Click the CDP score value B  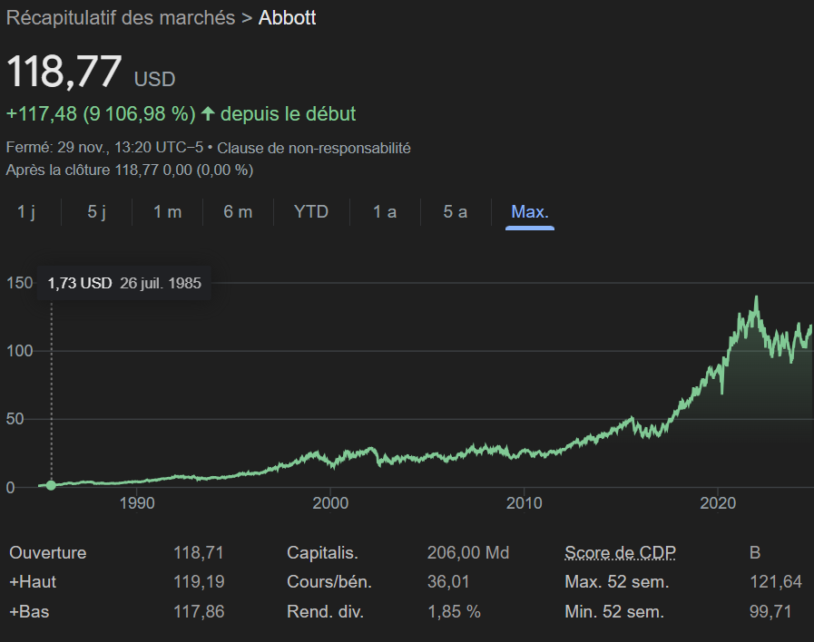(x=755, y=553)
